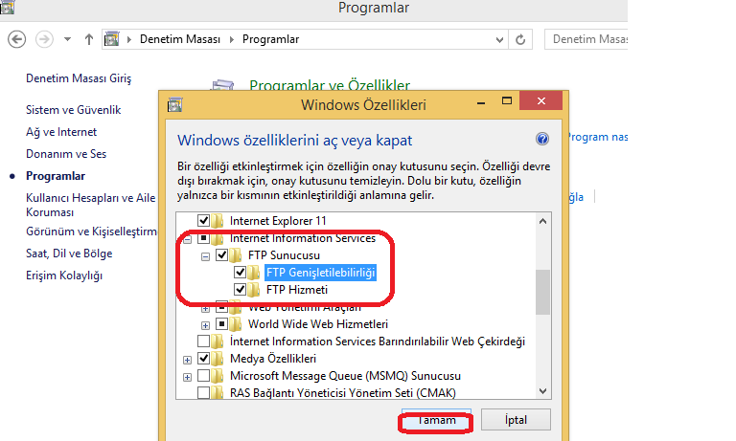The image size is (736, 441).
Task: Go back with the left arrow button
Action: point(17,39)
